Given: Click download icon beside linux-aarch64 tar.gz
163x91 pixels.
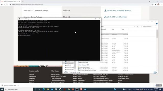Looking at the screenshot, I should 105,10.
